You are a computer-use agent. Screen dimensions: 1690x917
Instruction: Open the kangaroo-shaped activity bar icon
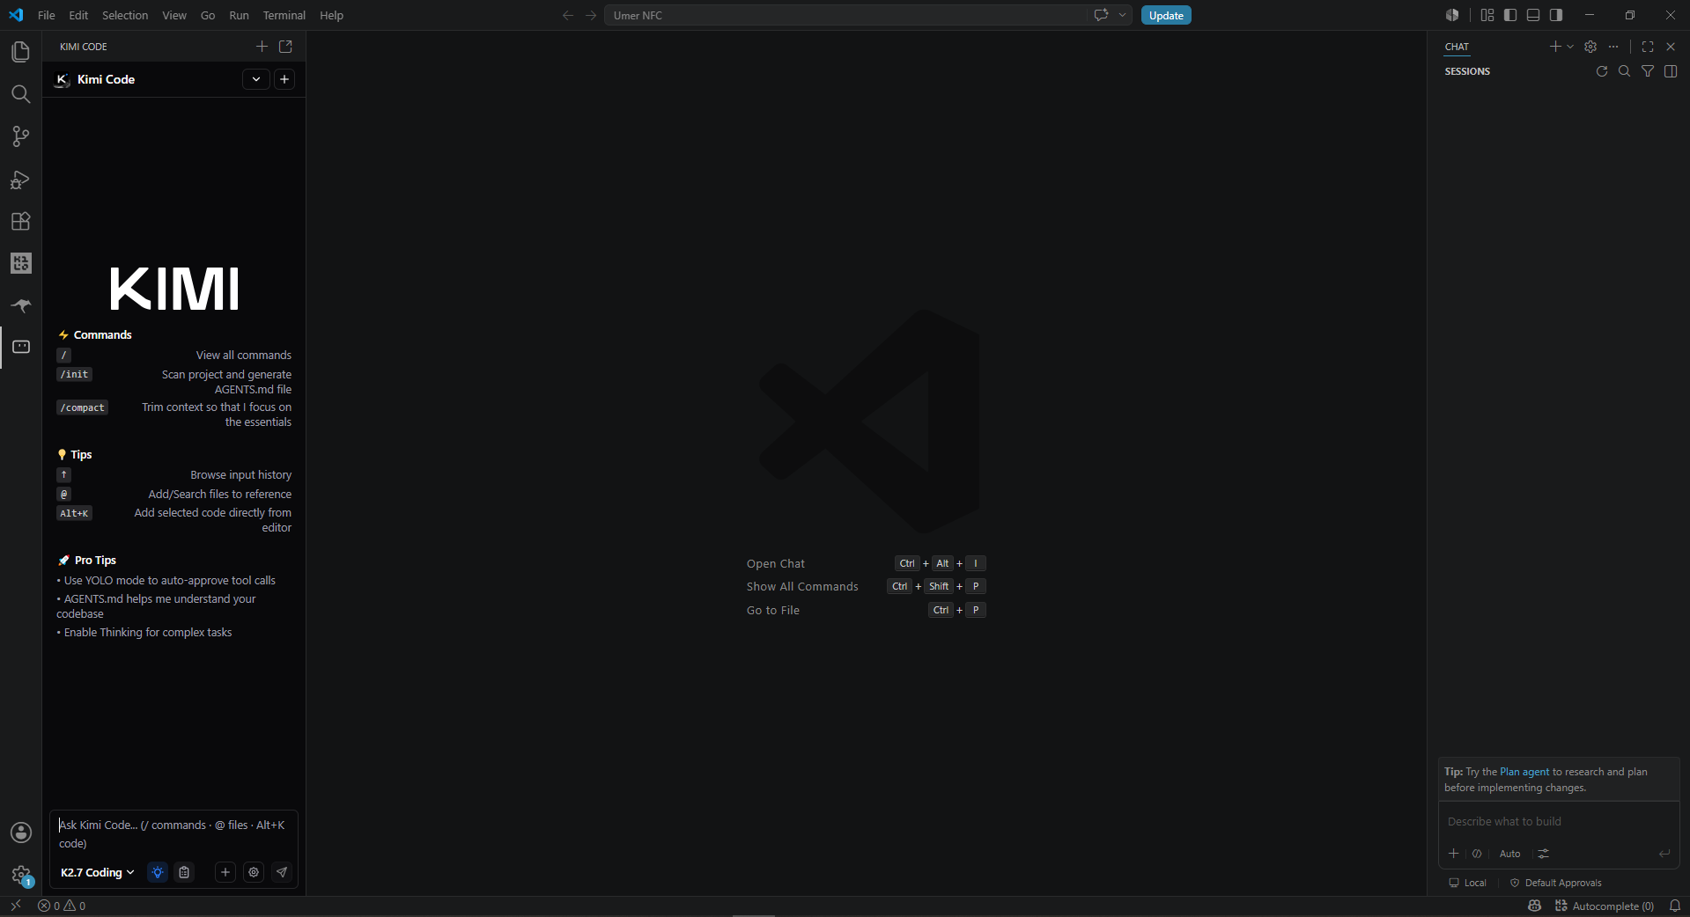pos(21,305)
